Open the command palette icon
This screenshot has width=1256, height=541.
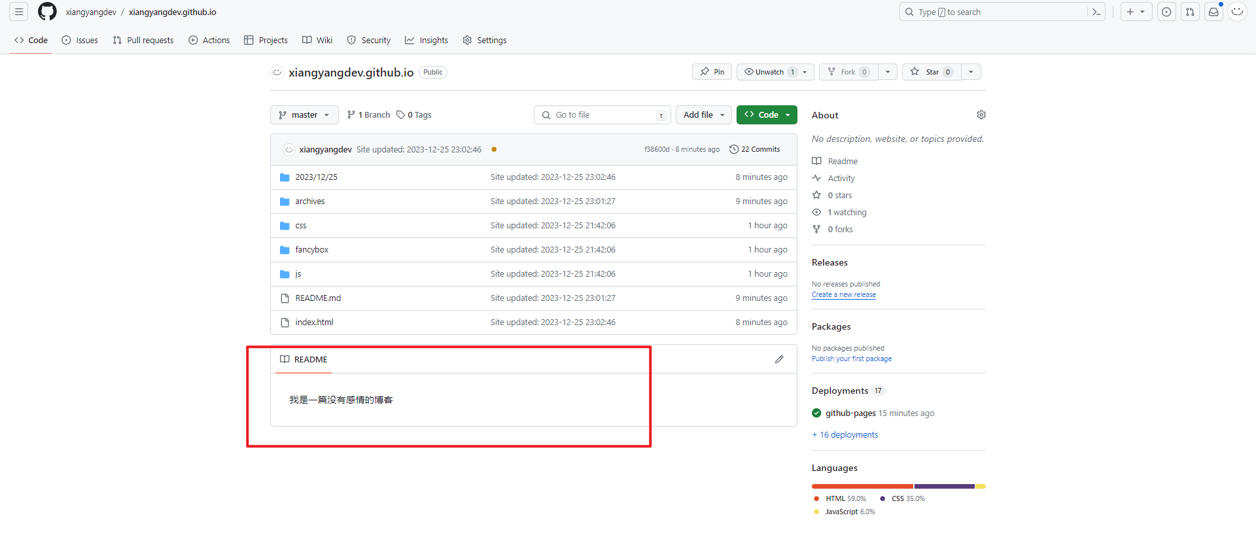(x=1096, y=12)
